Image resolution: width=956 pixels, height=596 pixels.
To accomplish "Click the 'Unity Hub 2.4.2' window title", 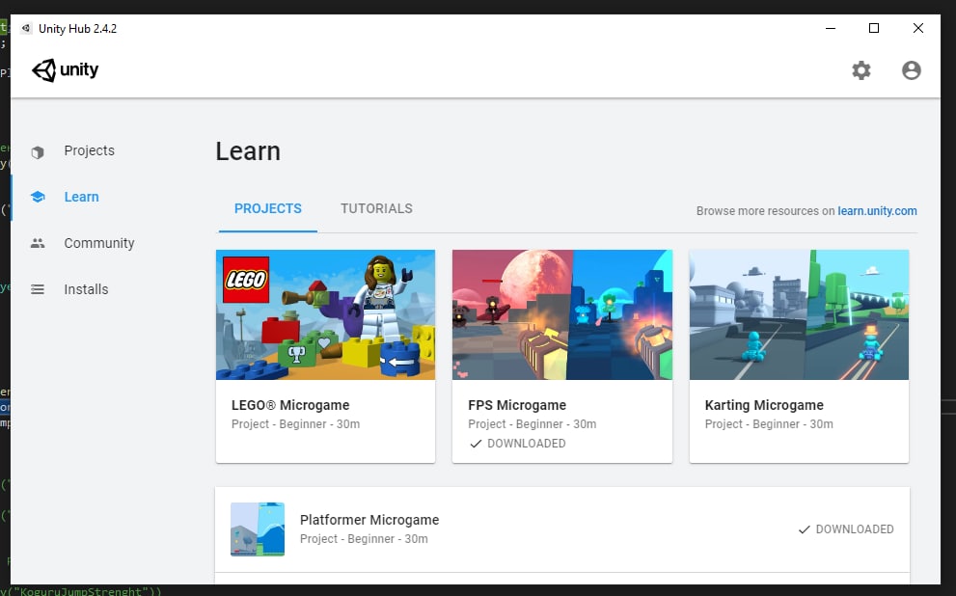I will pos(77,29).
